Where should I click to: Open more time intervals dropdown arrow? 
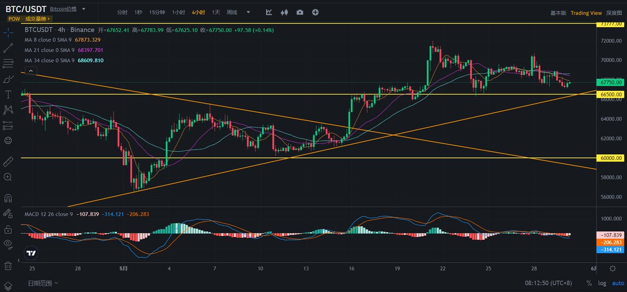(248, 12)
